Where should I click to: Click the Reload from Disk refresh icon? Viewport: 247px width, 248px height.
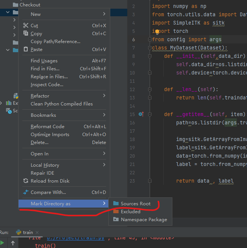[x=26, y=181]
